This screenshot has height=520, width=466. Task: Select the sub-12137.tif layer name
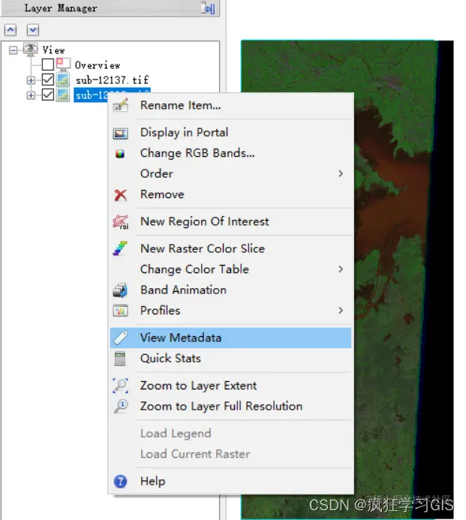(x=112, y=80)
